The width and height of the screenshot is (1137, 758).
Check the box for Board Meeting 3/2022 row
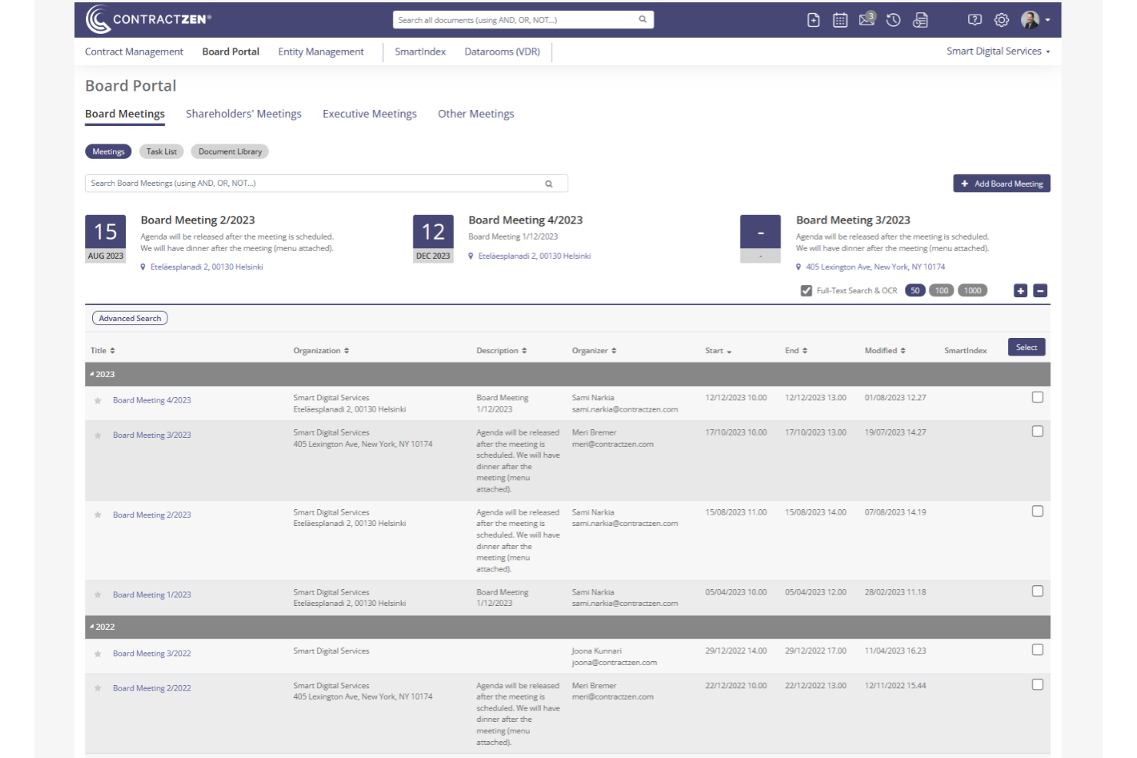[x=1037, y=650]
